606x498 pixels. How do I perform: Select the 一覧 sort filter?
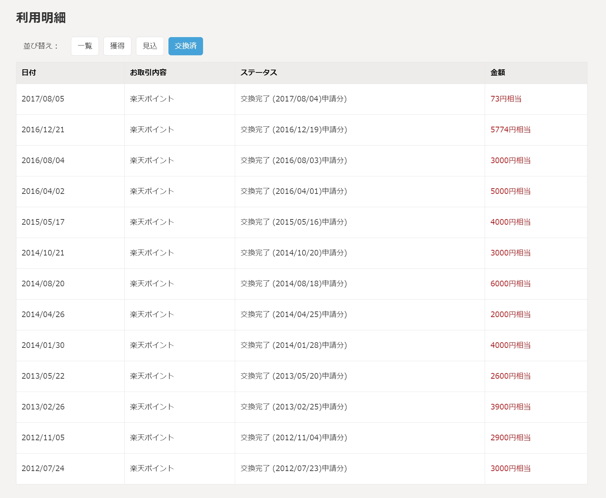click(x=85, y=46)
